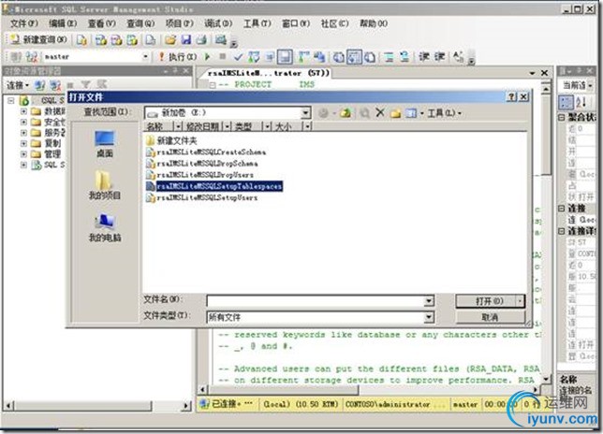Expand the Databases (数据库) tree node

coord(23,111)
